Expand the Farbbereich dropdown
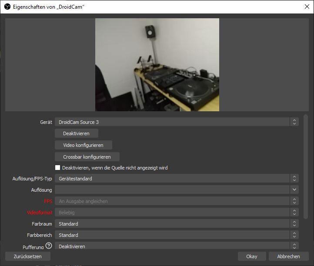 point(176,235)
